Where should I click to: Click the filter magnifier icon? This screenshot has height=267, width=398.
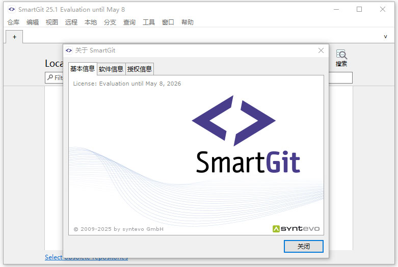50,77
